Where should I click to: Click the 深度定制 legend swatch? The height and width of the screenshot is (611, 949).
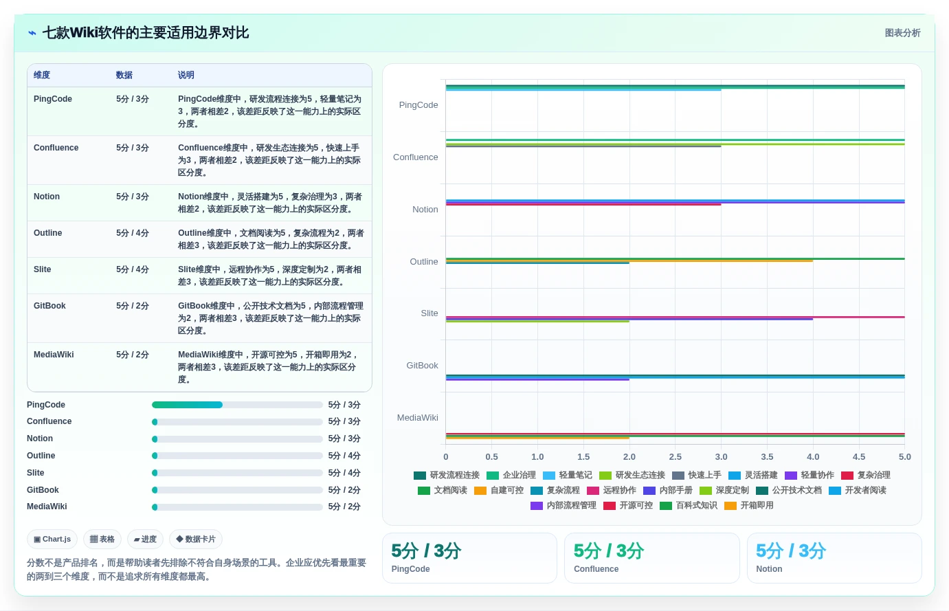click(706, 490)
